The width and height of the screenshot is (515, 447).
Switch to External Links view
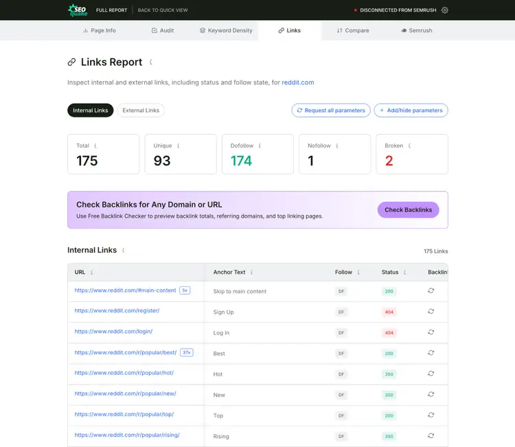click(141, 111)
